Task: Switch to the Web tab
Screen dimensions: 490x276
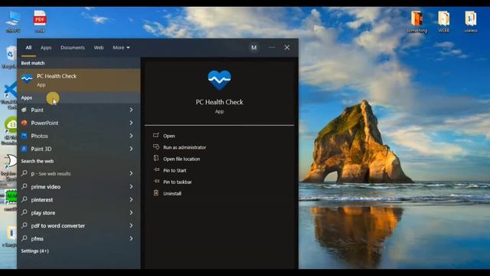Action: tap(99, 48)
